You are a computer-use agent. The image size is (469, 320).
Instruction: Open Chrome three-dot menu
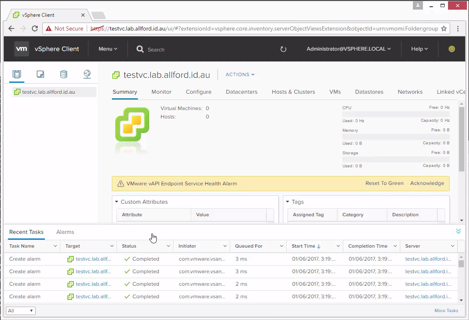pyautogui.click(x=458, y=28)
